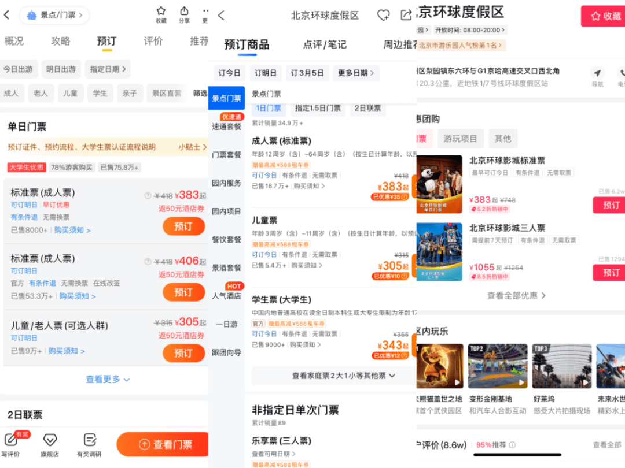Image resolution: width=625 pixels, height=468 pixels.
Task: Tap the 有奖调研 survey icon
Action: pyautogui.click(x=90, y=440)
